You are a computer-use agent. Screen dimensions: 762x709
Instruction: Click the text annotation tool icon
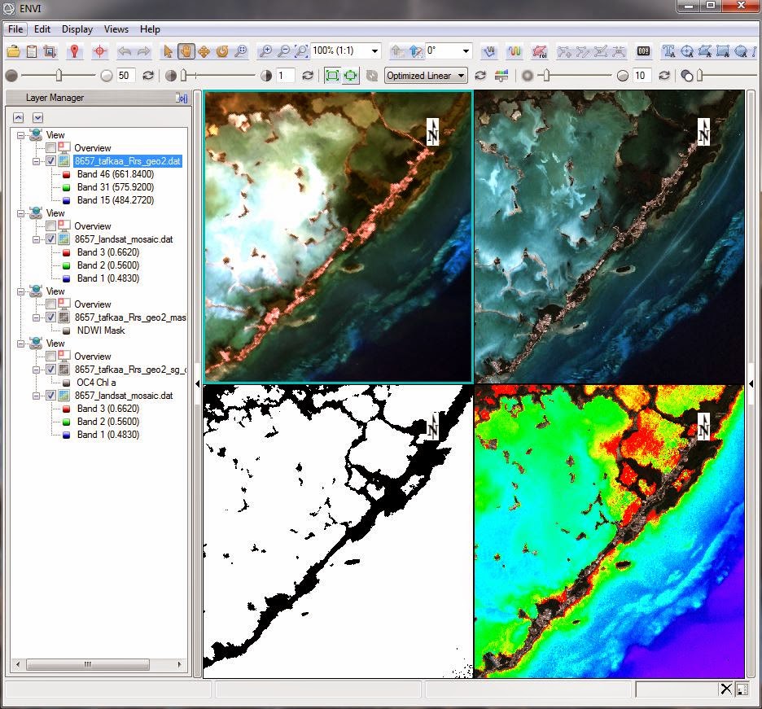(669, 51)
